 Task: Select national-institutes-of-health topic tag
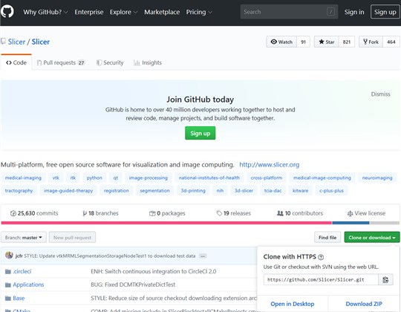tap(209, 178)
